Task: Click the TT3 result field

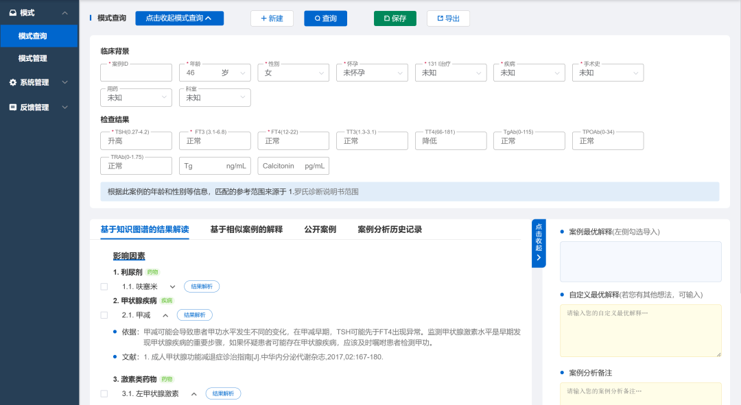Action: coord(372,141)
